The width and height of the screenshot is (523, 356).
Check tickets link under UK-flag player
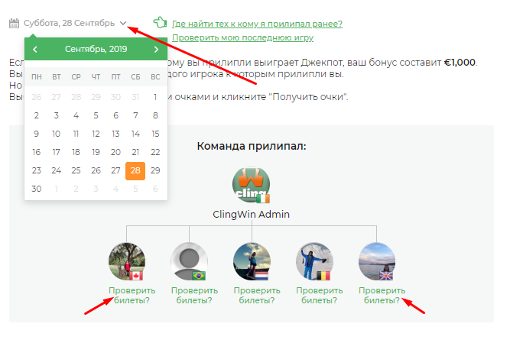(x=382, y=296)
